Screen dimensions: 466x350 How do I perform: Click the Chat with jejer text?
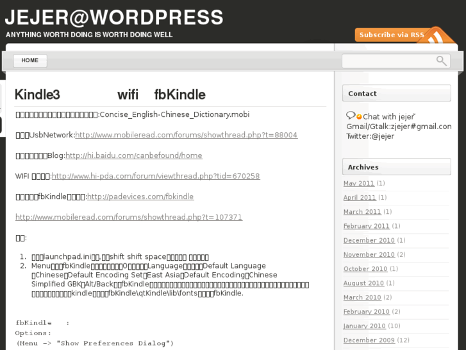388,116
